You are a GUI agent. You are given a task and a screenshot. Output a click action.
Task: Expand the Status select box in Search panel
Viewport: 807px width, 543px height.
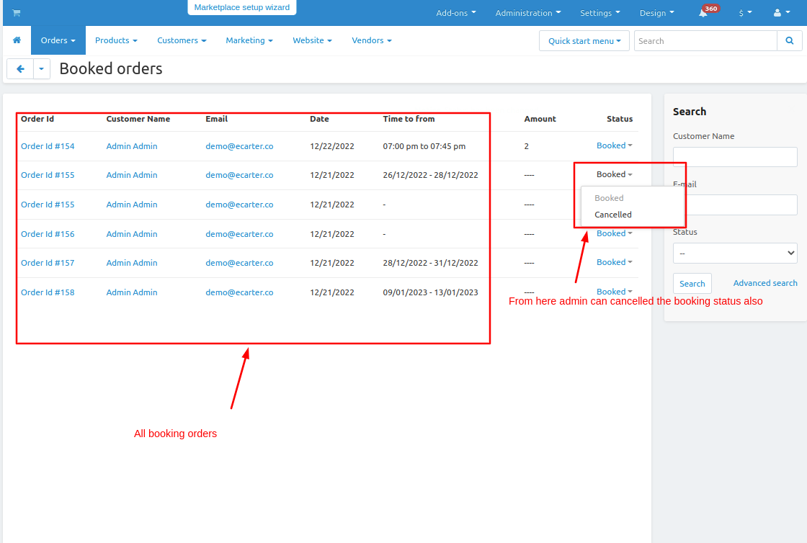click(734, 253)
